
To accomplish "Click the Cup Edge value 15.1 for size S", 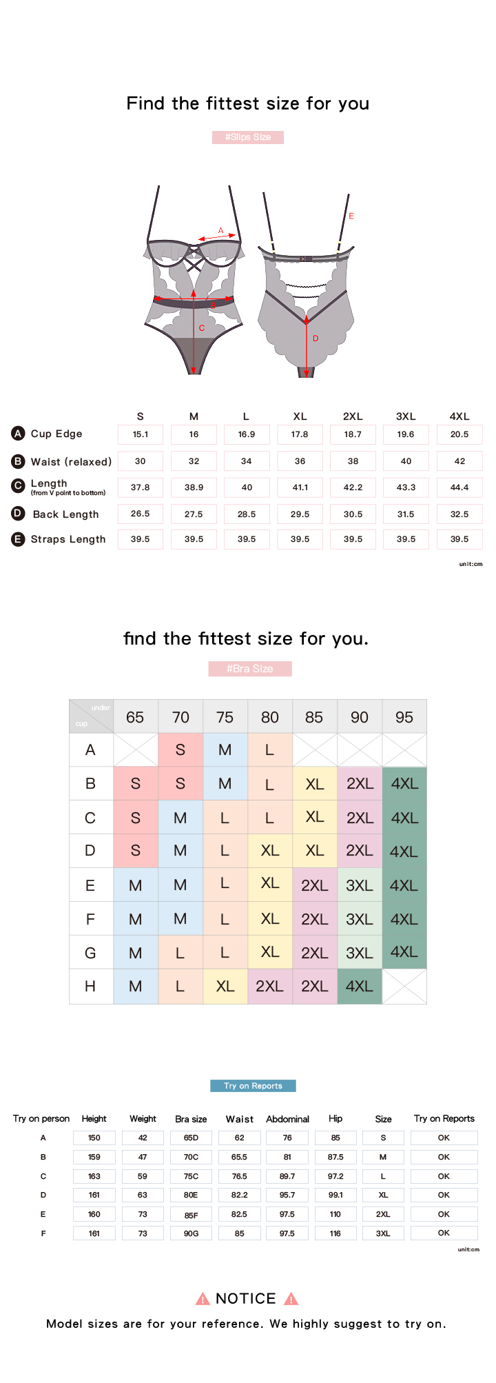I will (x=141, y=434).
